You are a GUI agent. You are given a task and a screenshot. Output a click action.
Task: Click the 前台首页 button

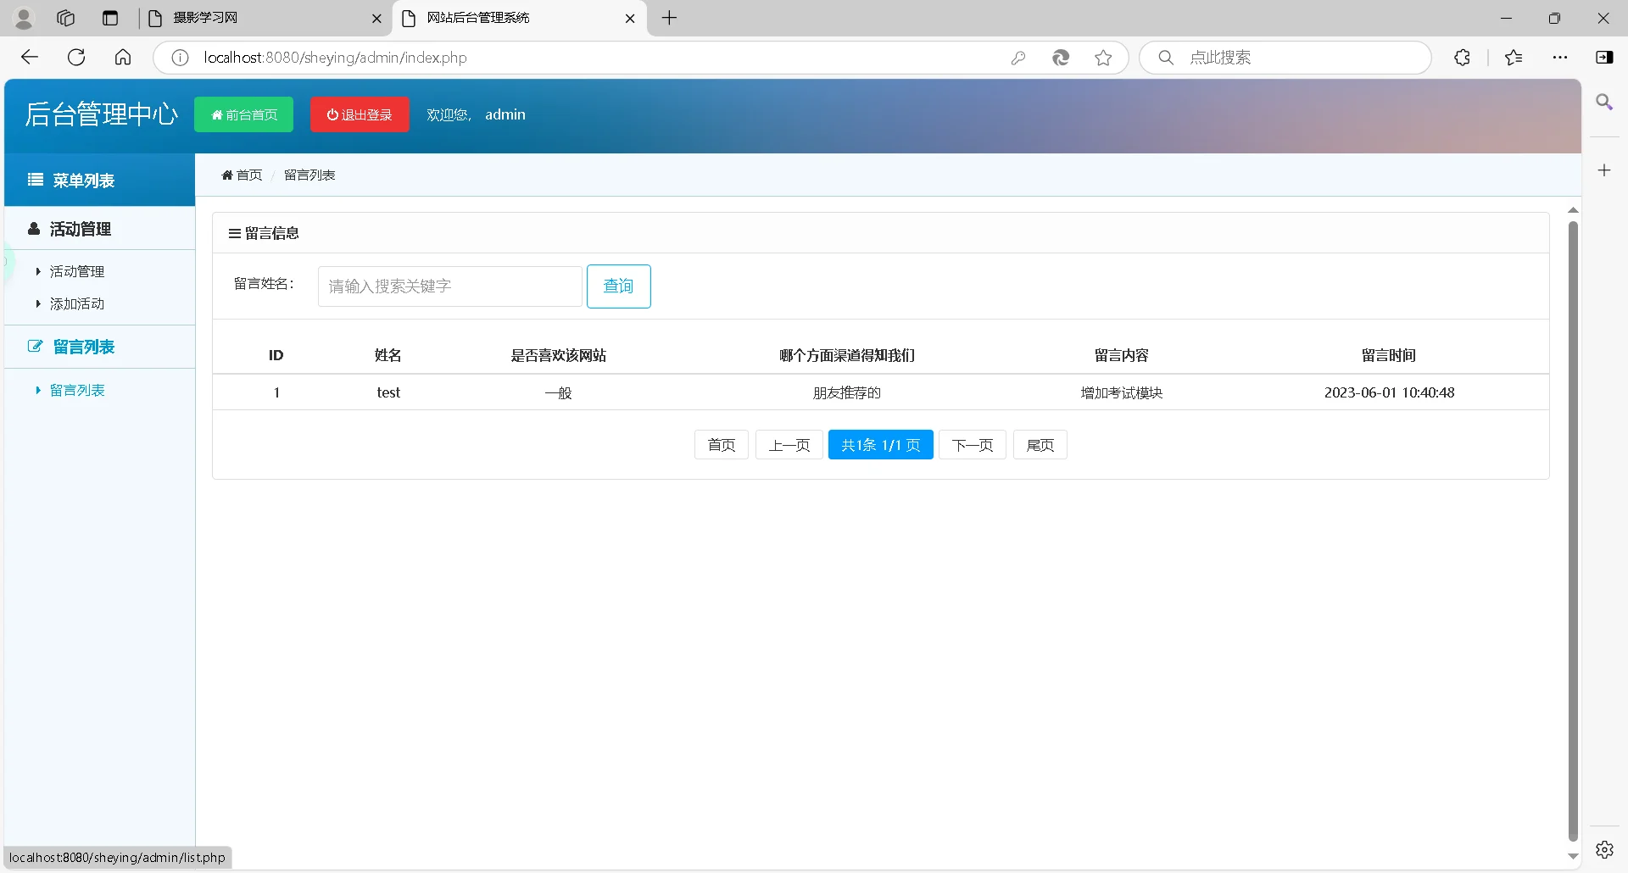tap(243, 114)
